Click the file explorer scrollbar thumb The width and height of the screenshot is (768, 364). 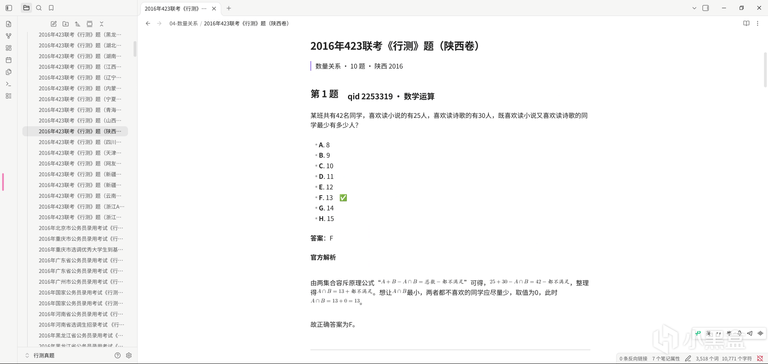(x=135, y=49)
